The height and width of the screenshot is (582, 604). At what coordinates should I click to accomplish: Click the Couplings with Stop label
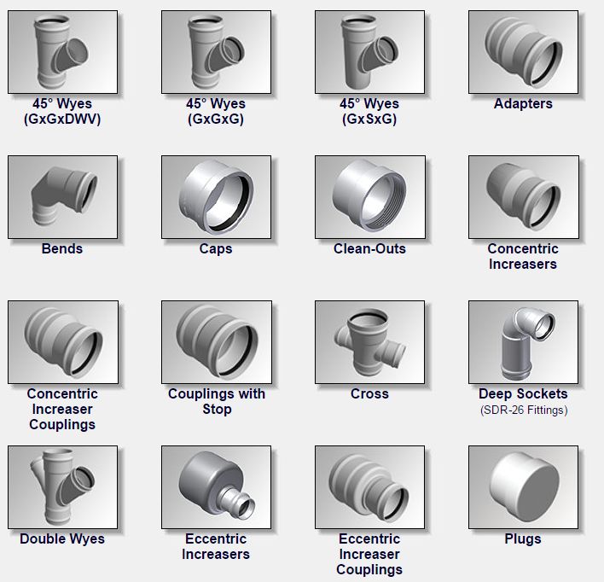click(216, 401)
